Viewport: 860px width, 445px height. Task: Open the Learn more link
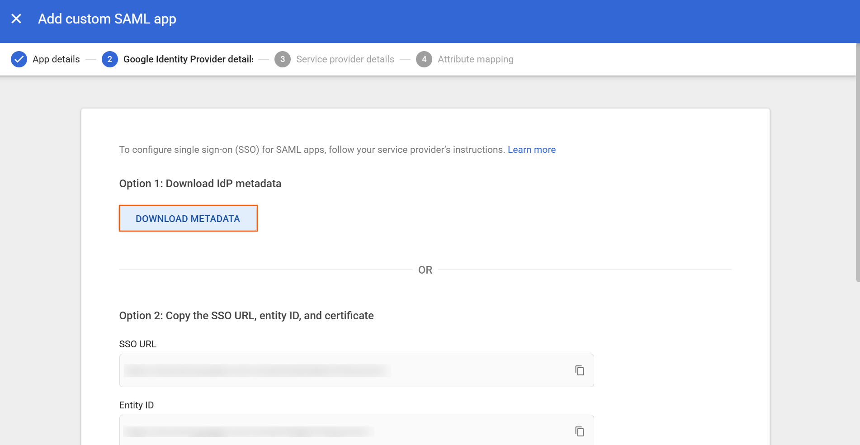[x=532, y=150]
